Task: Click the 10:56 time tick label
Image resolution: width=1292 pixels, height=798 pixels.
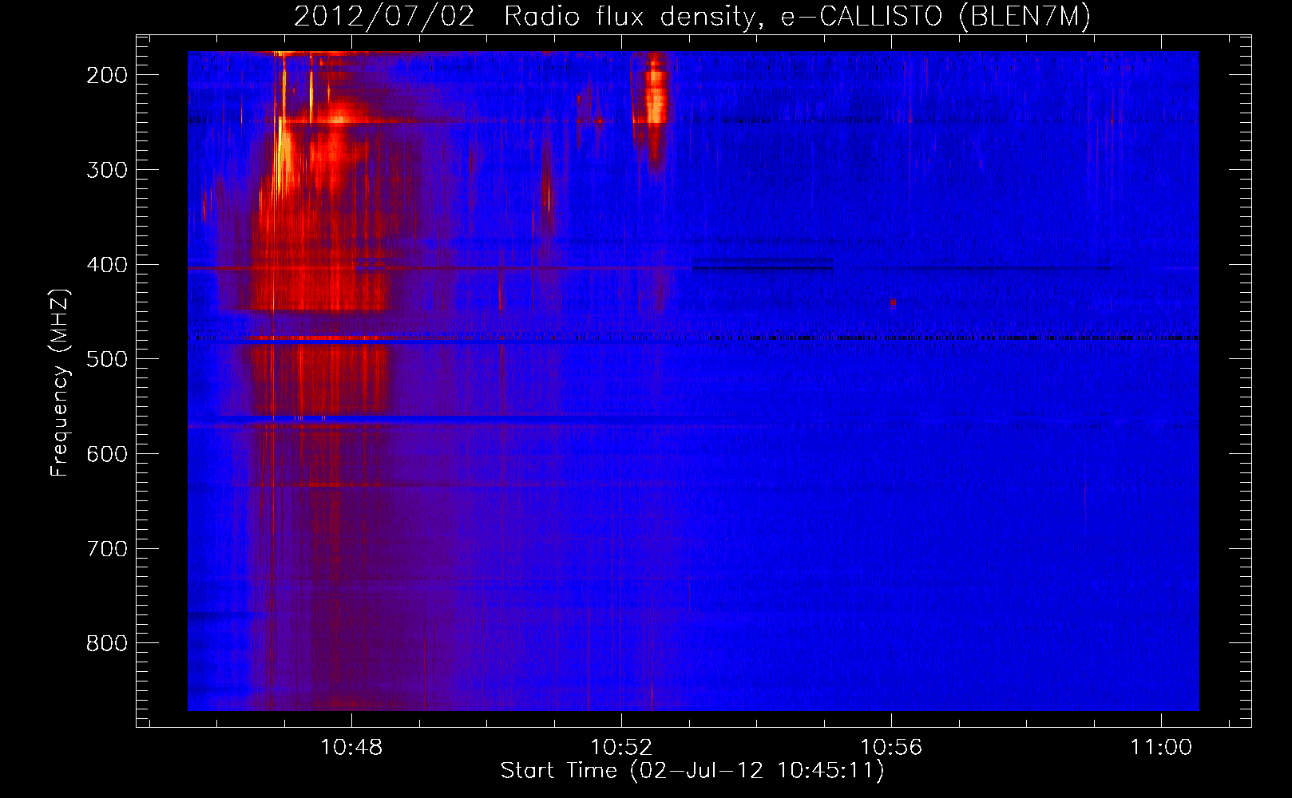Action: 891,747
